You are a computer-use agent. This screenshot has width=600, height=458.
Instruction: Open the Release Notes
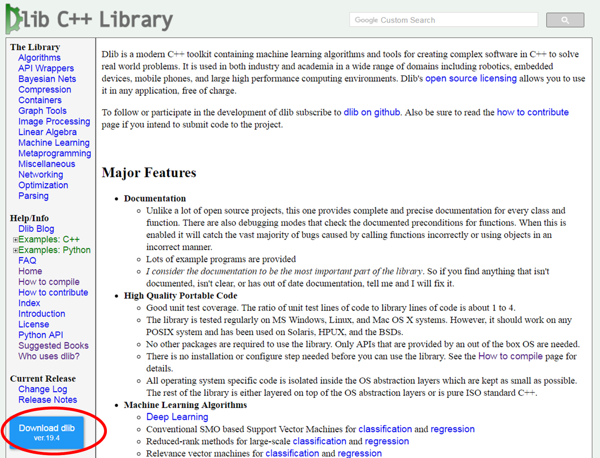(x=48, y=400)
